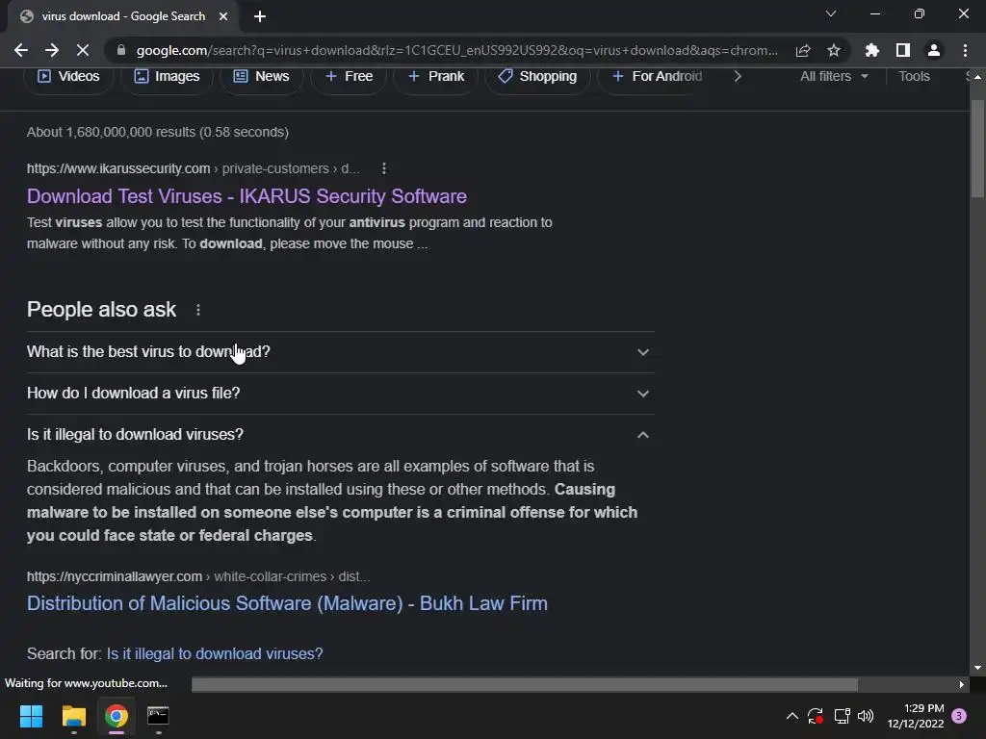
Task: Click the down arrow on vertical scrollbar
Action: point(977,668)
